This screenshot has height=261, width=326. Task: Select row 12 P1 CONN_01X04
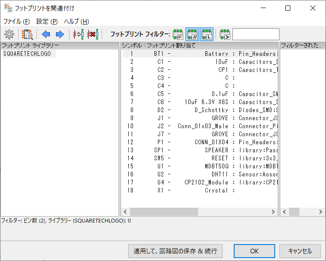pyautogui.click(x=200, y=142)
